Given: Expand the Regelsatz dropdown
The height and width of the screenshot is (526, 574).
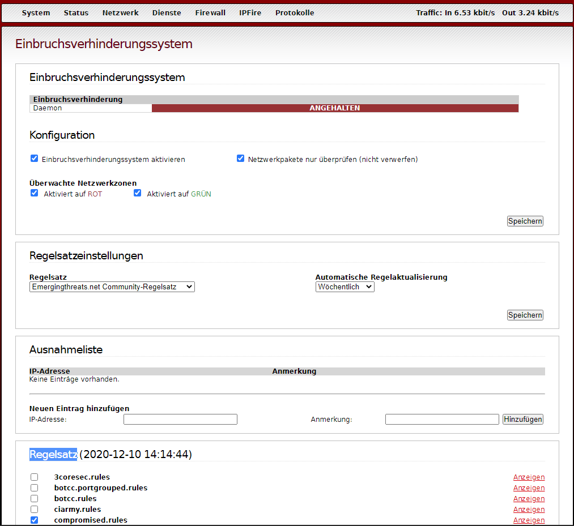Looking at the screenshot, I should point(112,287).
